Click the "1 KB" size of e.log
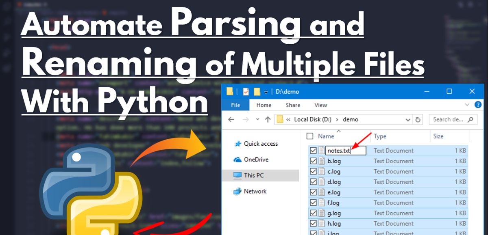Screen dimensions: 488x235 (x=460, y=192)
